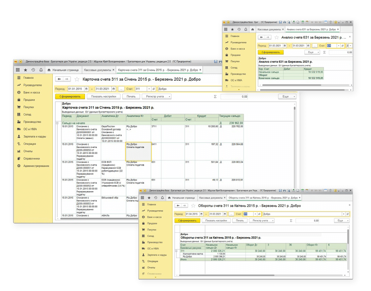371x291 pixels.
Task: Click home icon in Анализ счета 631 window
Action: tap(253, 29)
